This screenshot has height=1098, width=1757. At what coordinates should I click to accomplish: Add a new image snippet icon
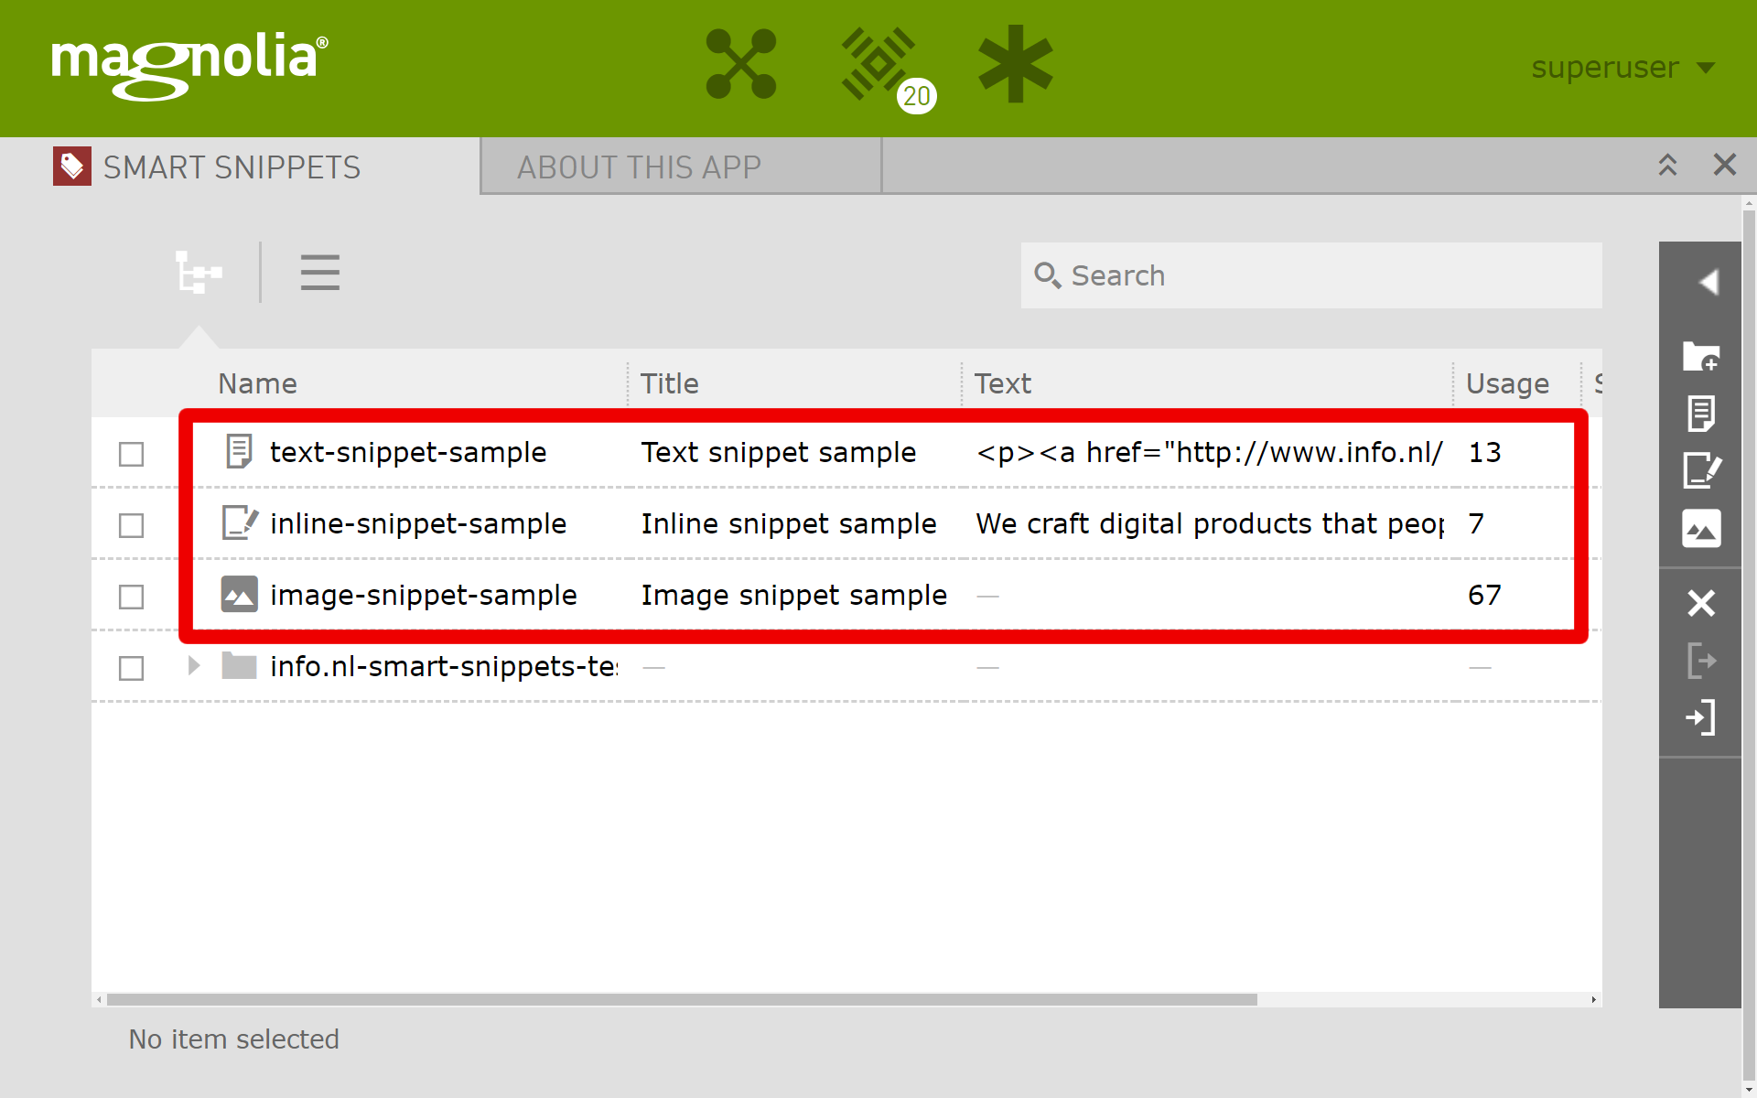pos(1700,529)
